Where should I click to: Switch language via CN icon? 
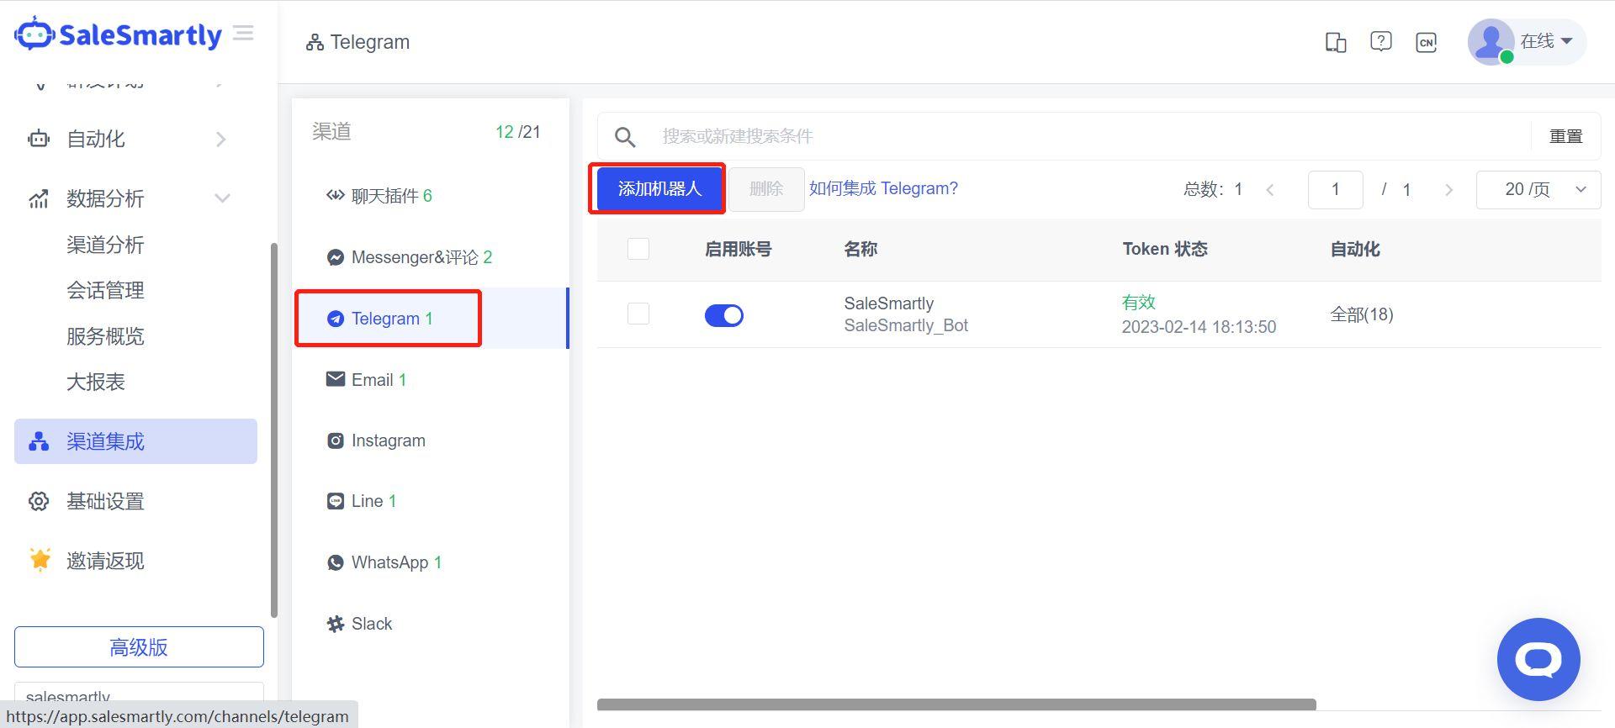tap(1426, 42)
